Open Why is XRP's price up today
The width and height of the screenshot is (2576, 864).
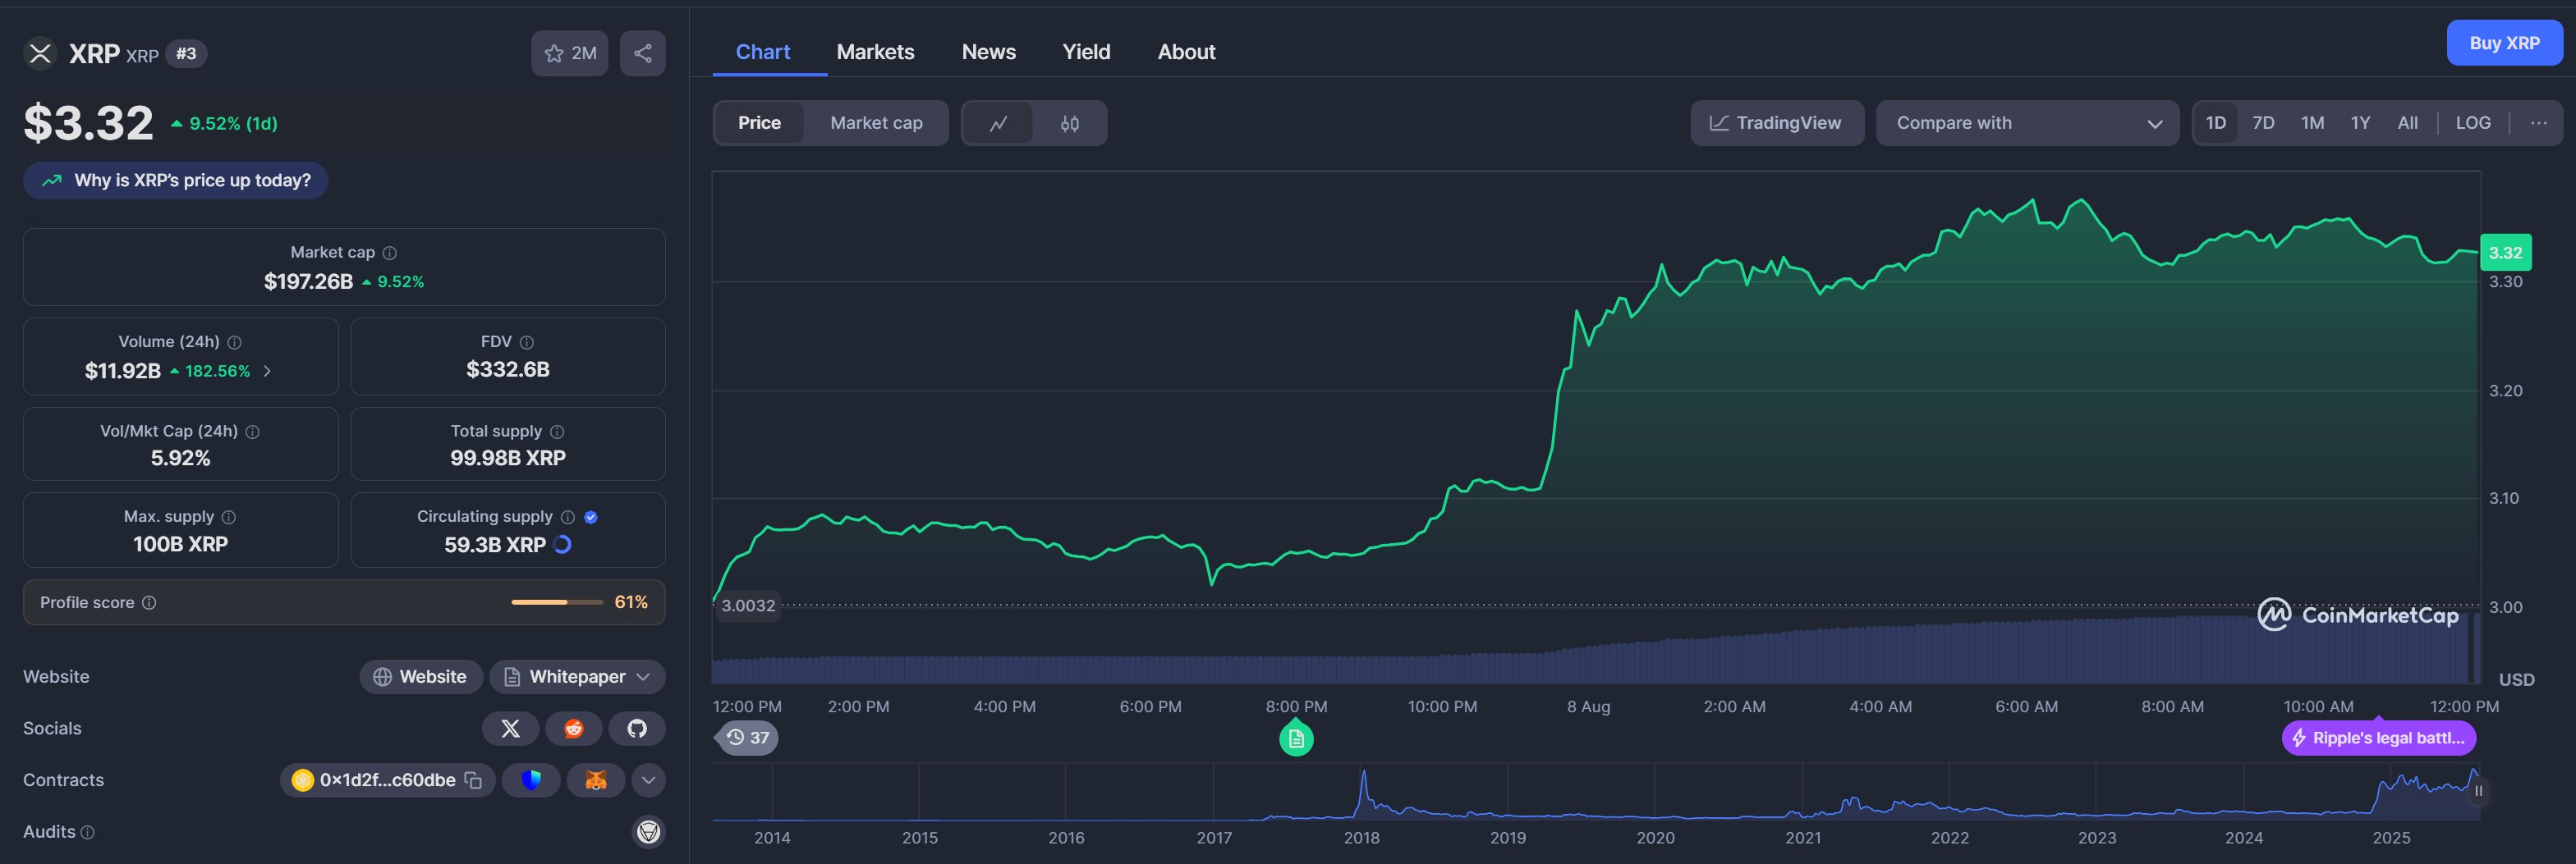click(175, 180)
